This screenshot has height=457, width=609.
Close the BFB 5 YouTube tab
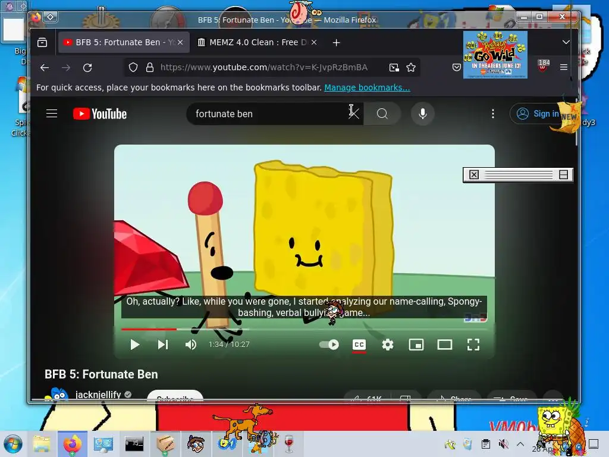(x=180, y=42)
